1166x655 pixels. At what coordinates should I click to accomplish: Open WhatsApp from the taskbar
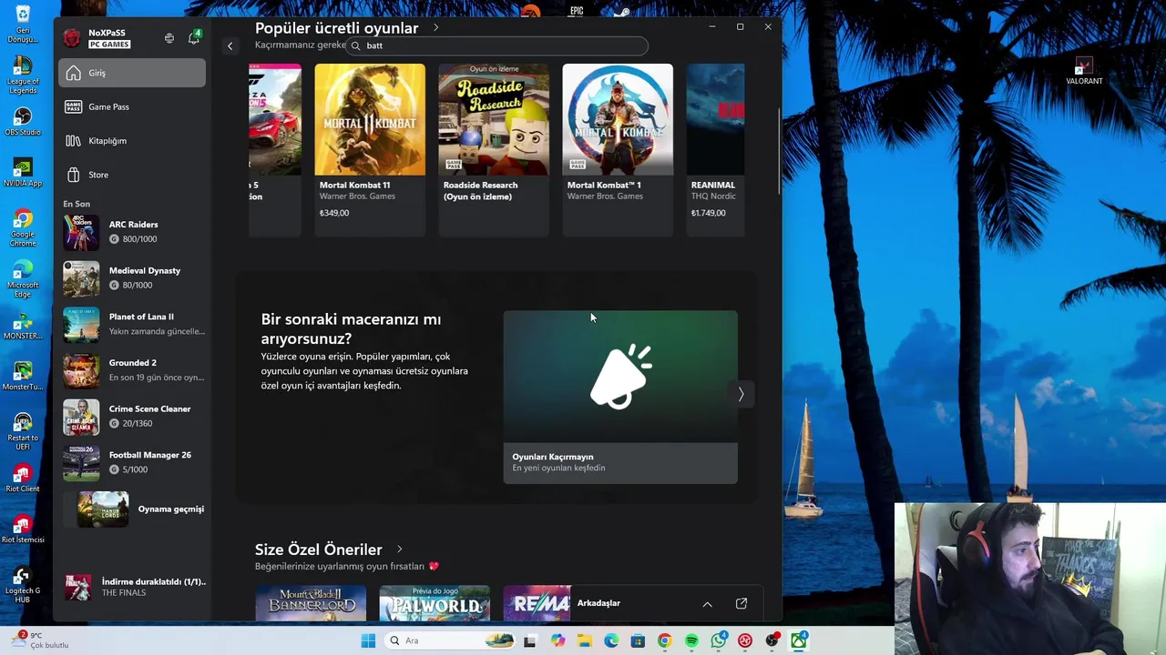[x=719, y=640]
